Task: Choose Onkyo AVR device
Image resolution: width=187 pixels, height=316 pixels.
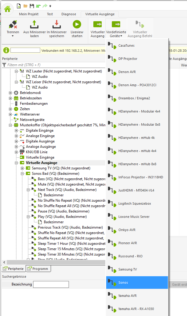Action: click(x=137, y=230)
